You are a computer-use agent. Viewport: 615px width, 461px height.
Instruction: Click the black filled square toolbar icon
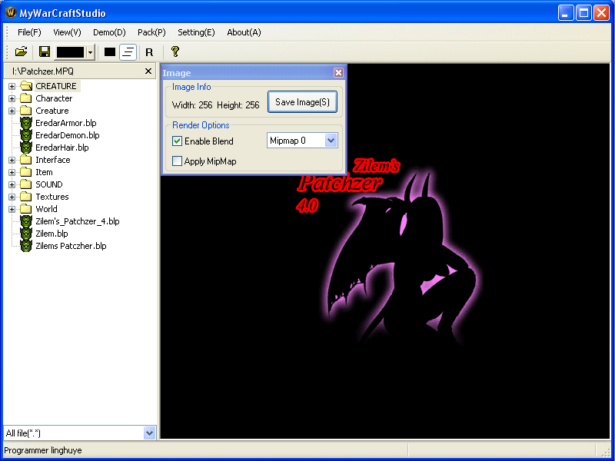[x=109, y=51]
